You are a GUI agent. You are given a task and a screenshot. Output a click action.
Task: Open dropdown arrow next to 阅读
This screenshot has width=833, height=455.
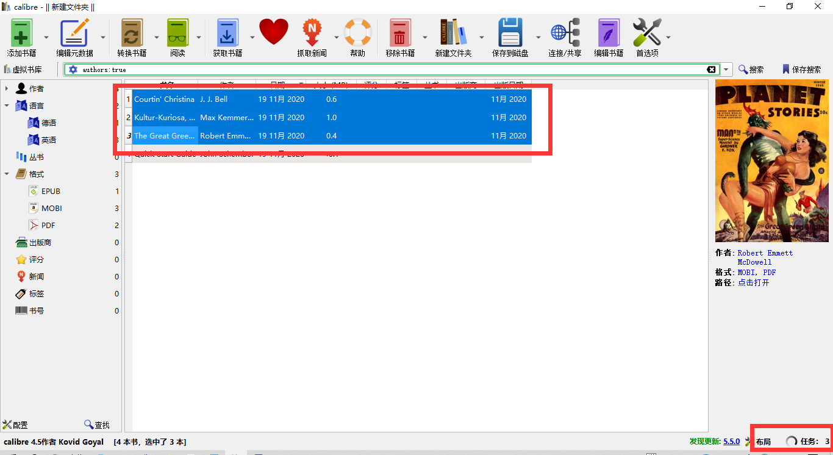(199, 37)
